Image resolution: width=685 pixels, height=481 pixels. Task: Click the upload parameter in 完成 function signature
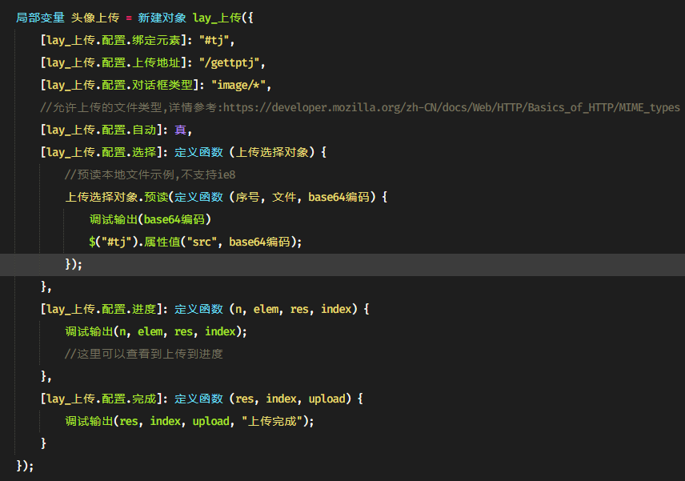pyautogui.click(x=326, y=399)
